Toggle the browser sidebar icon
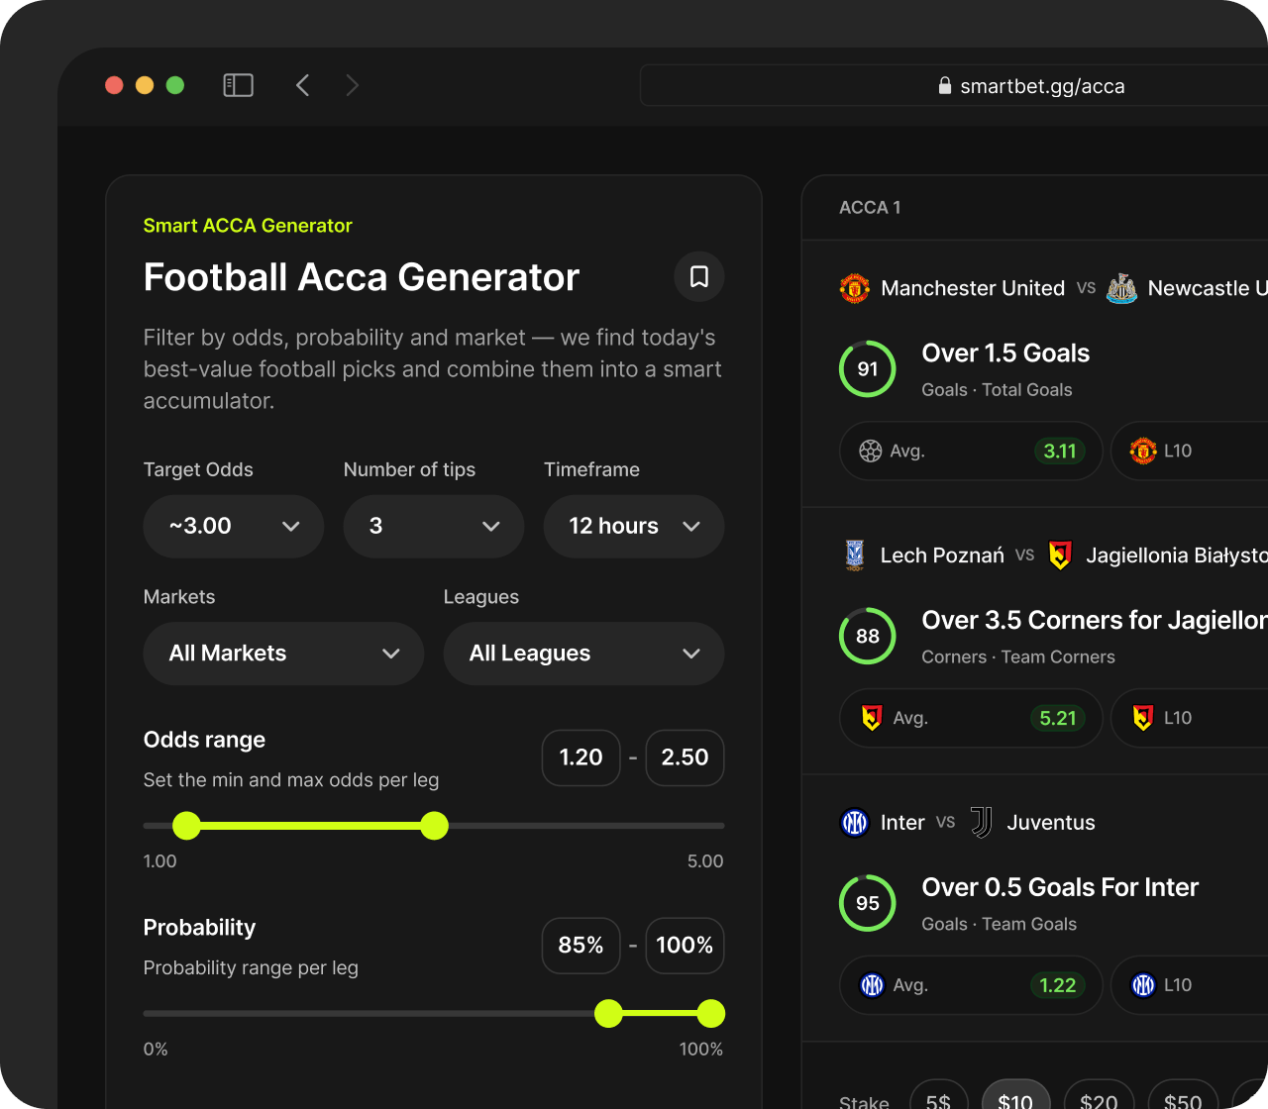Viewport: 1268px width, 1109px height. (x=238, y=85)
